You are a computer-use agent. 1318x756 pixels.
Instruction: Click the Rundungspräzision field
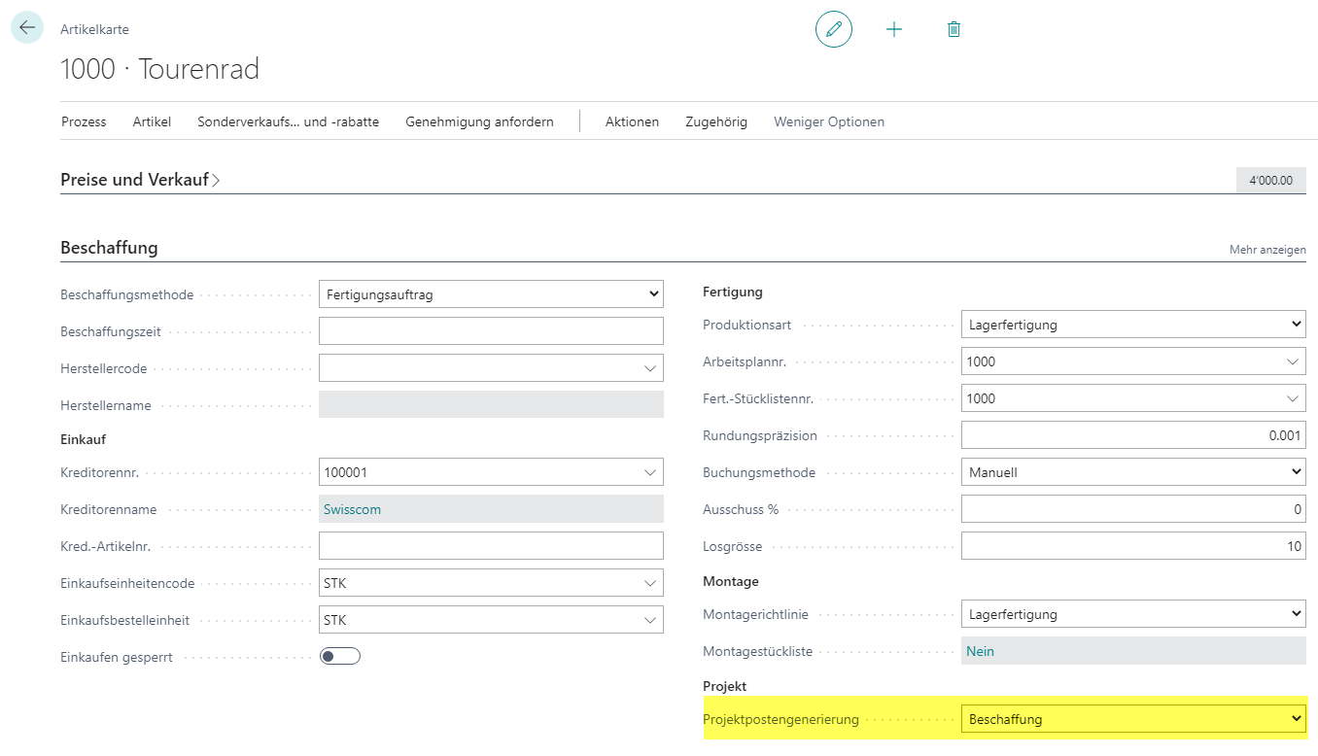1133,435
